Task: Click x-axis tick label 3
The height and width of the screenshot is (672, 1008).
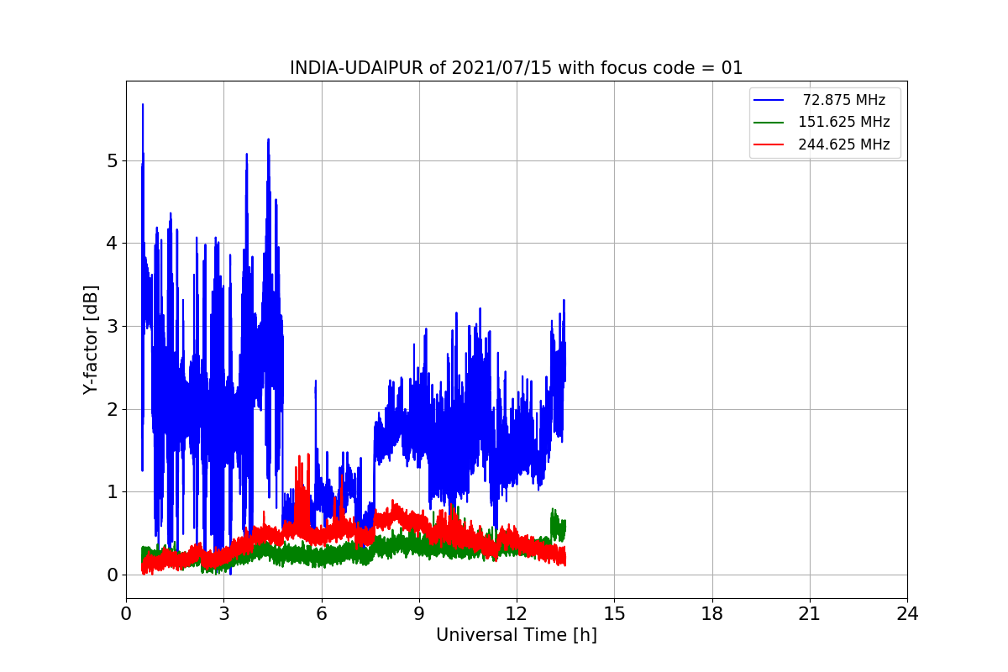Action: point(223,614)
